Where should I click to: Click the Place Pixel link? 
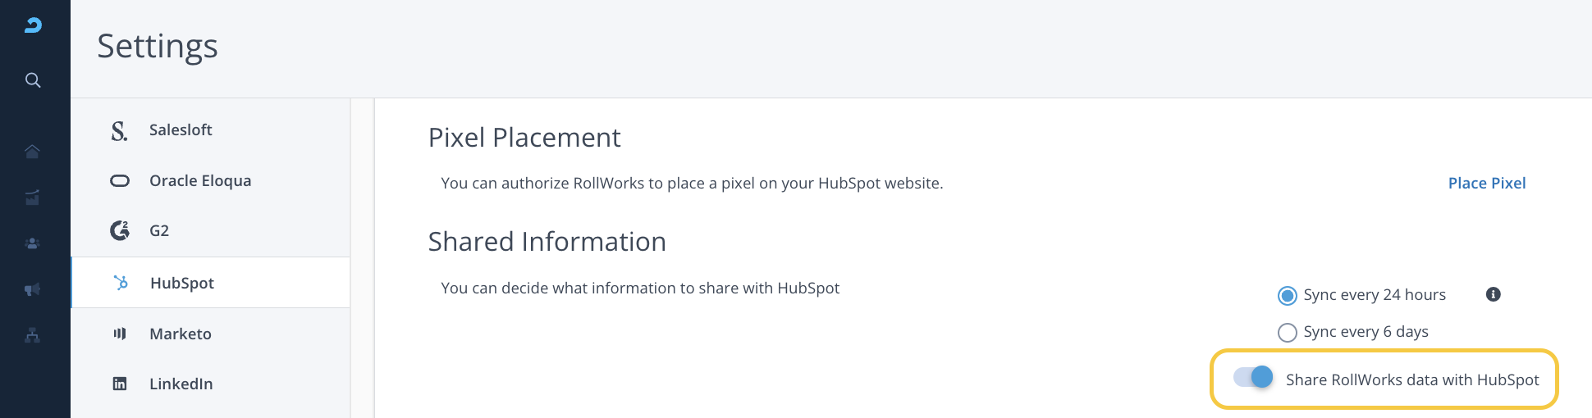pos(1486,183)
